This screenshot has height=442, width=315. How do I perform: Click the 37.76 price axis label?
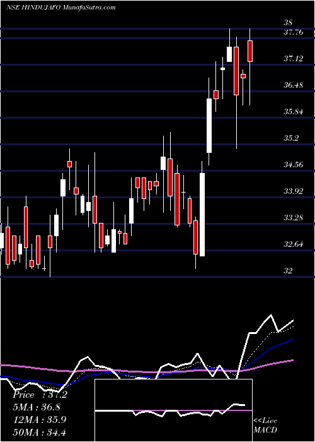tap(293, 32)
